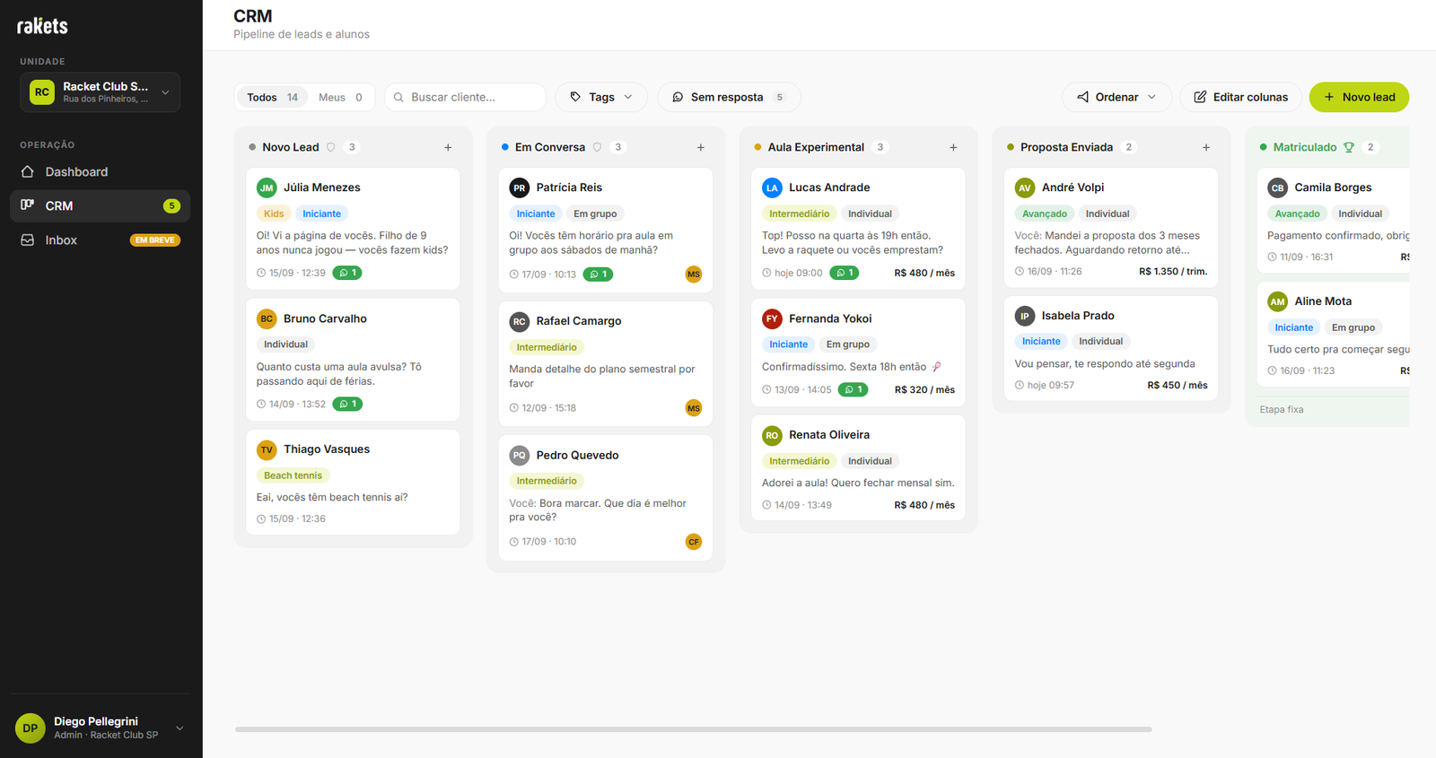Open the unread badge on Lucas Andrade card

pos(845,273)
